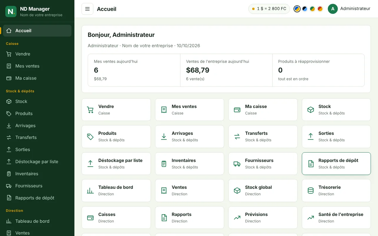The height and width of the screenshot is (236, 378).
Task: Open Ma caisse in the sidebar menu
Action: click(x=37, y=78)
